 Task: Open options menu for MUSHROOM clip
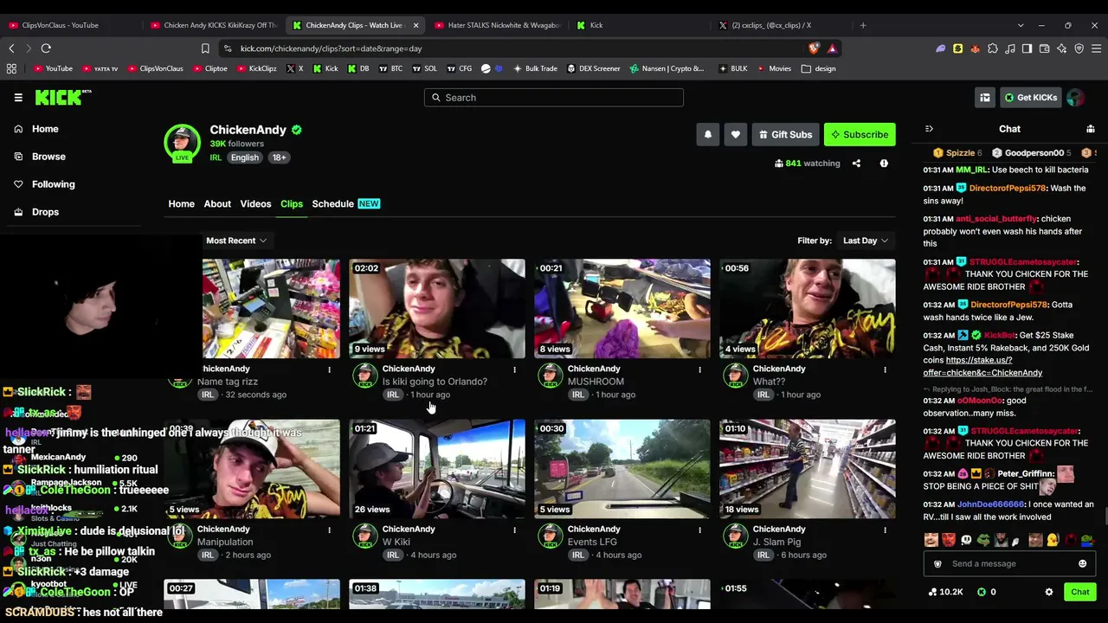coord(699,370)
